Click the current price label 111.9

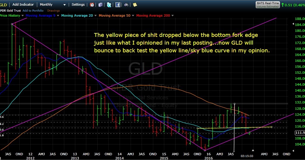[300, 133]
